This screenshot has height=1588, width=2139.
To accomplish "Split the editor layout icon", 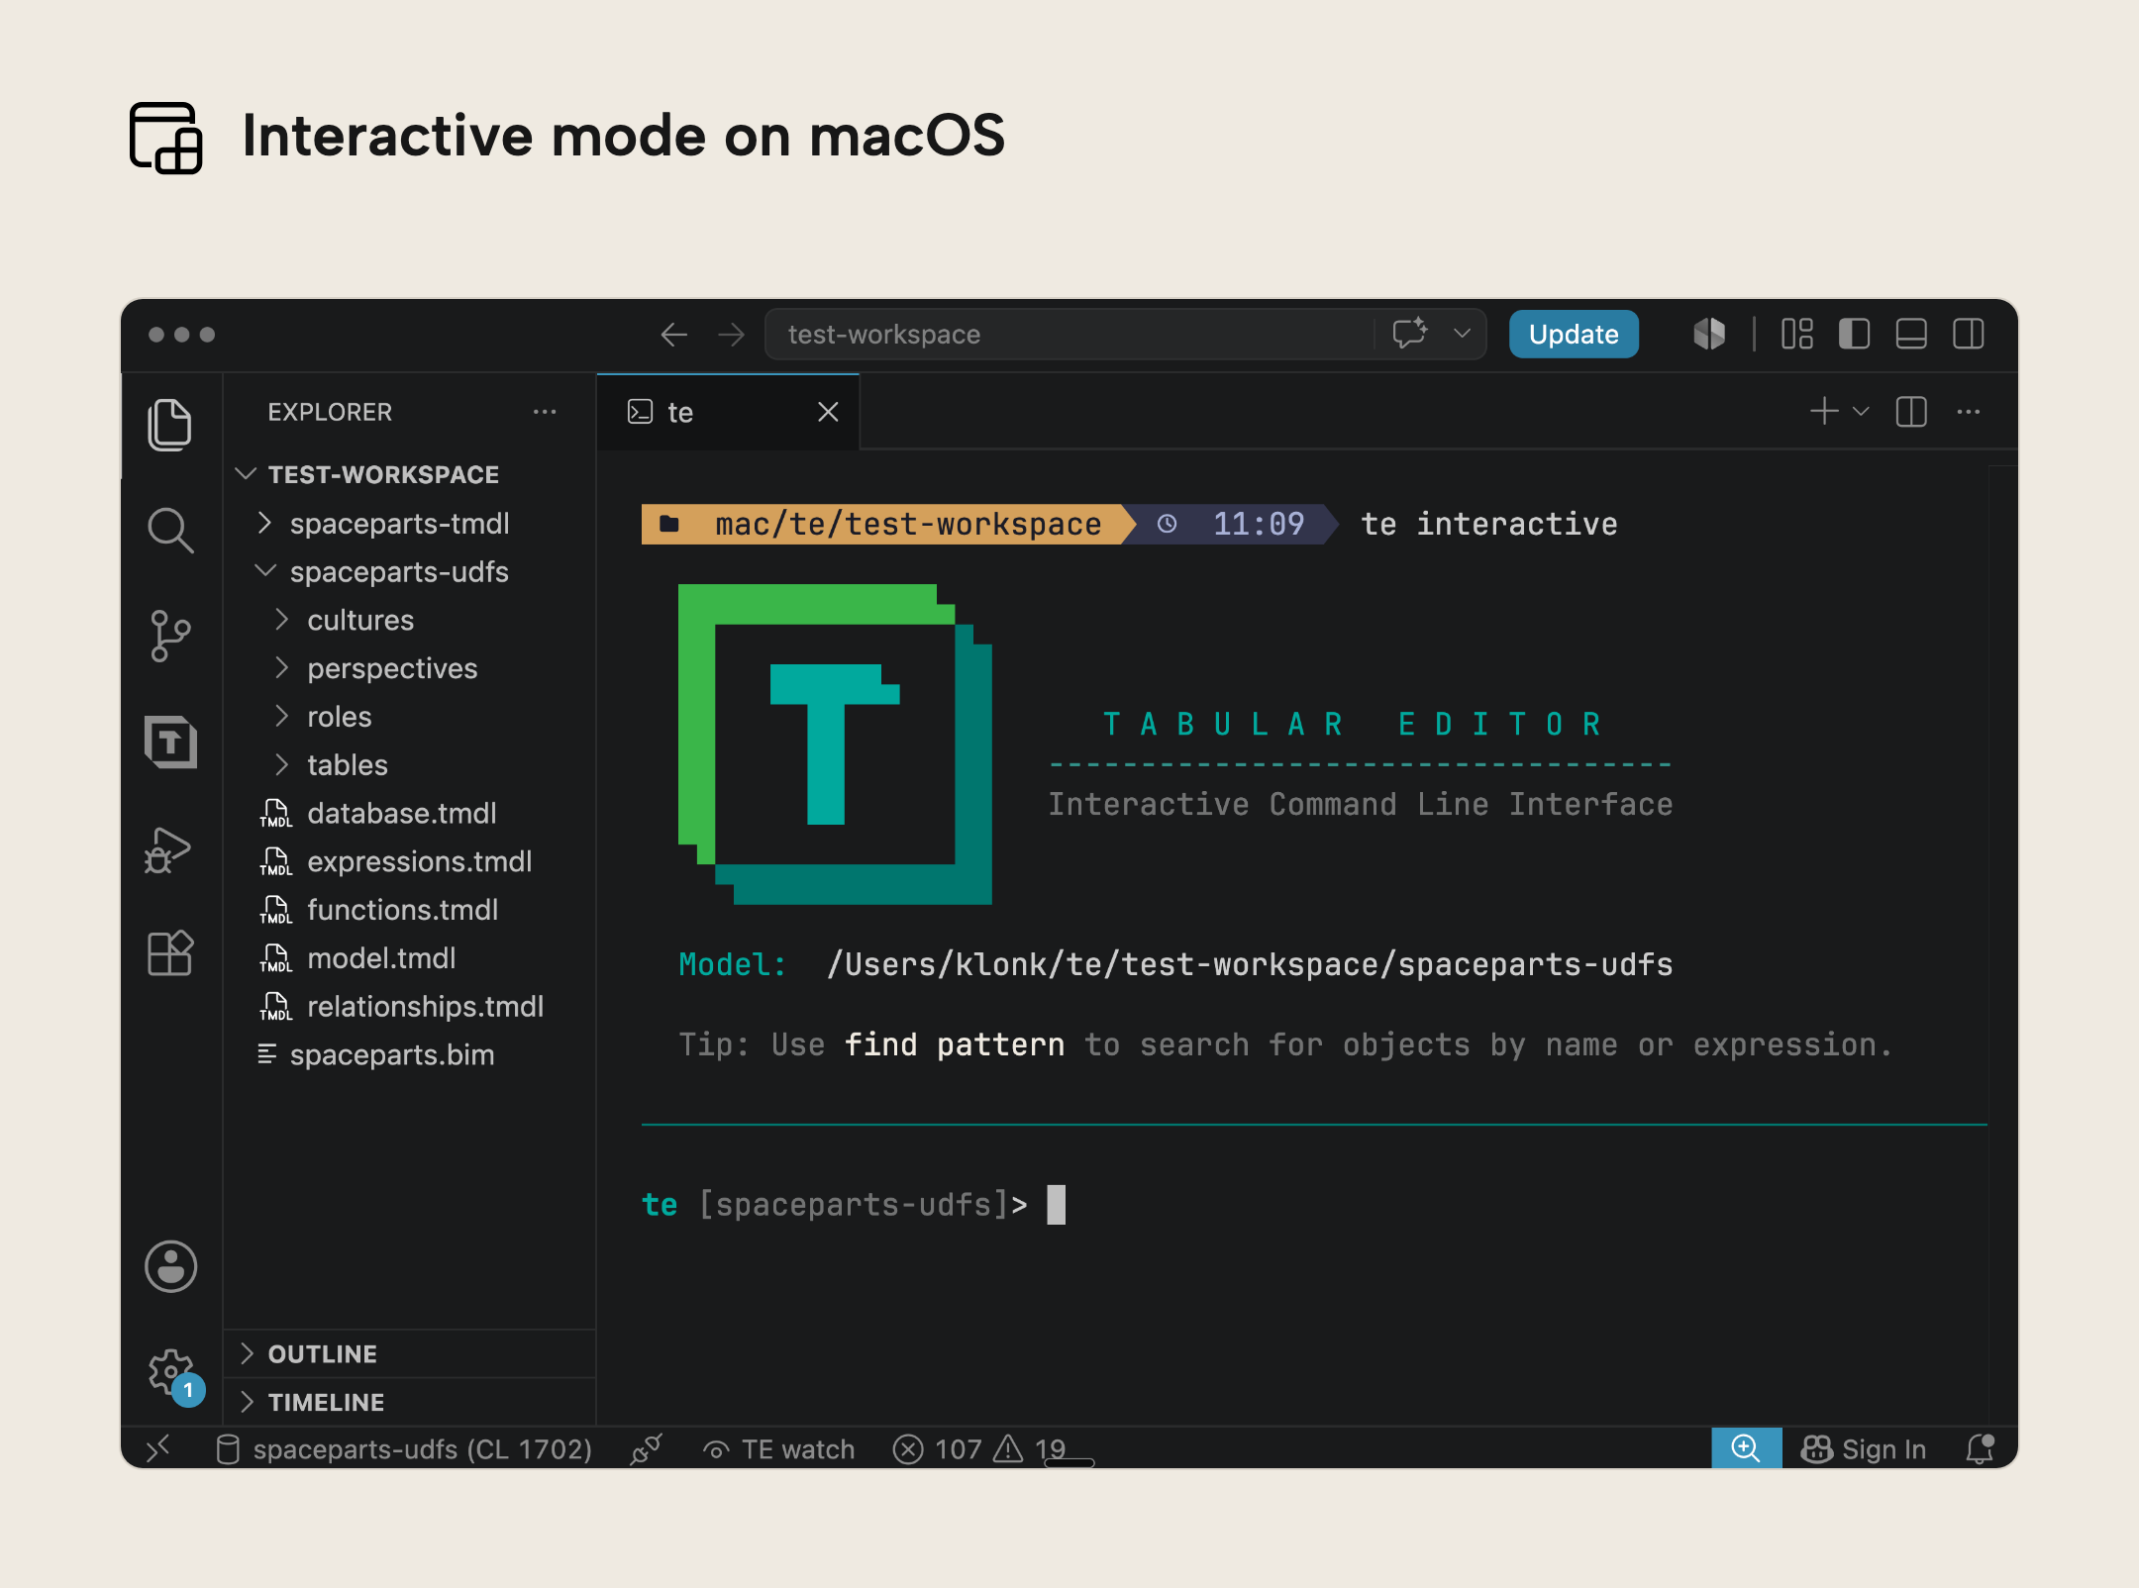I will [x=1911, y=411].
